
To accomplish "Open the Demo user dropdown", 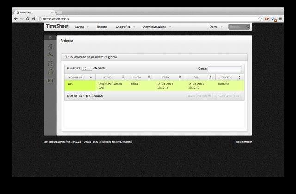I will point(216,27).
